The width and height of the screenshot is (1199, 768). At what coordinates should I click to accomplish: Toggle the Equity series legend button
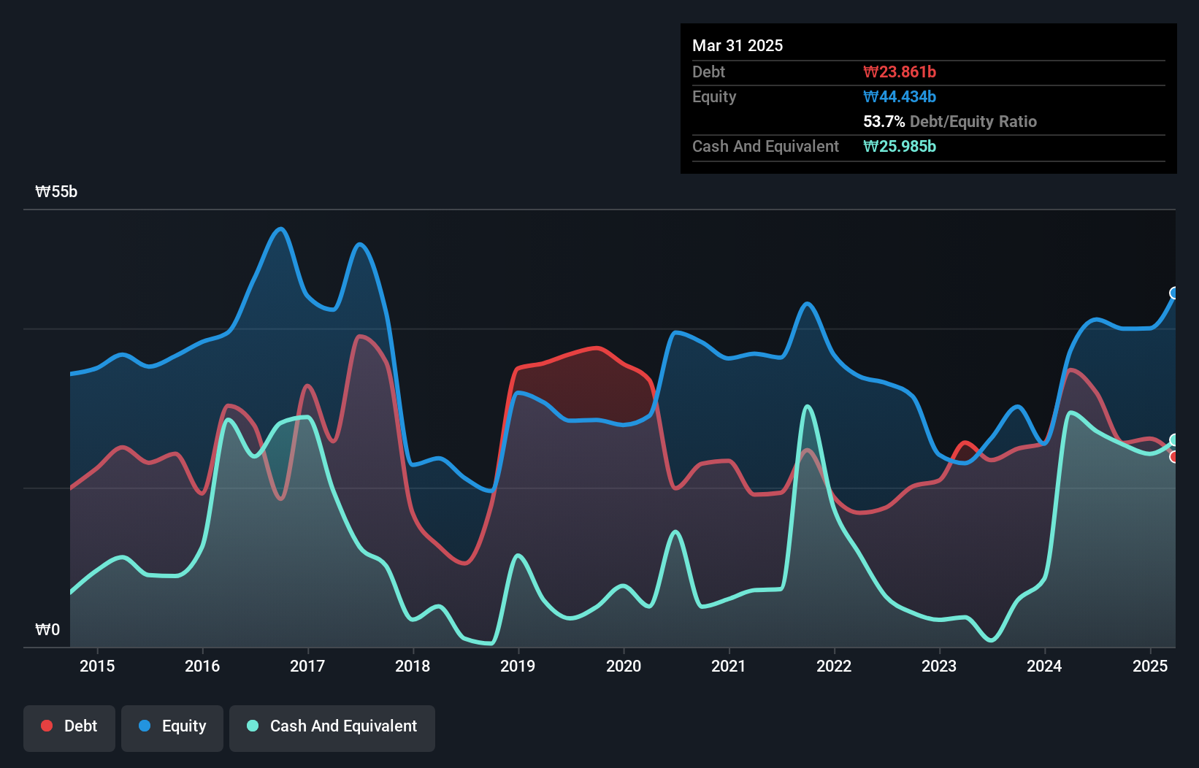[172, 728]
